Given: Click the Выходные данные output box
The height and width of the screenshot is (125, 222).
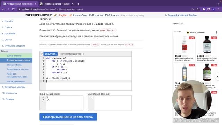Looking at the screenshot, I should click(110, 103).
